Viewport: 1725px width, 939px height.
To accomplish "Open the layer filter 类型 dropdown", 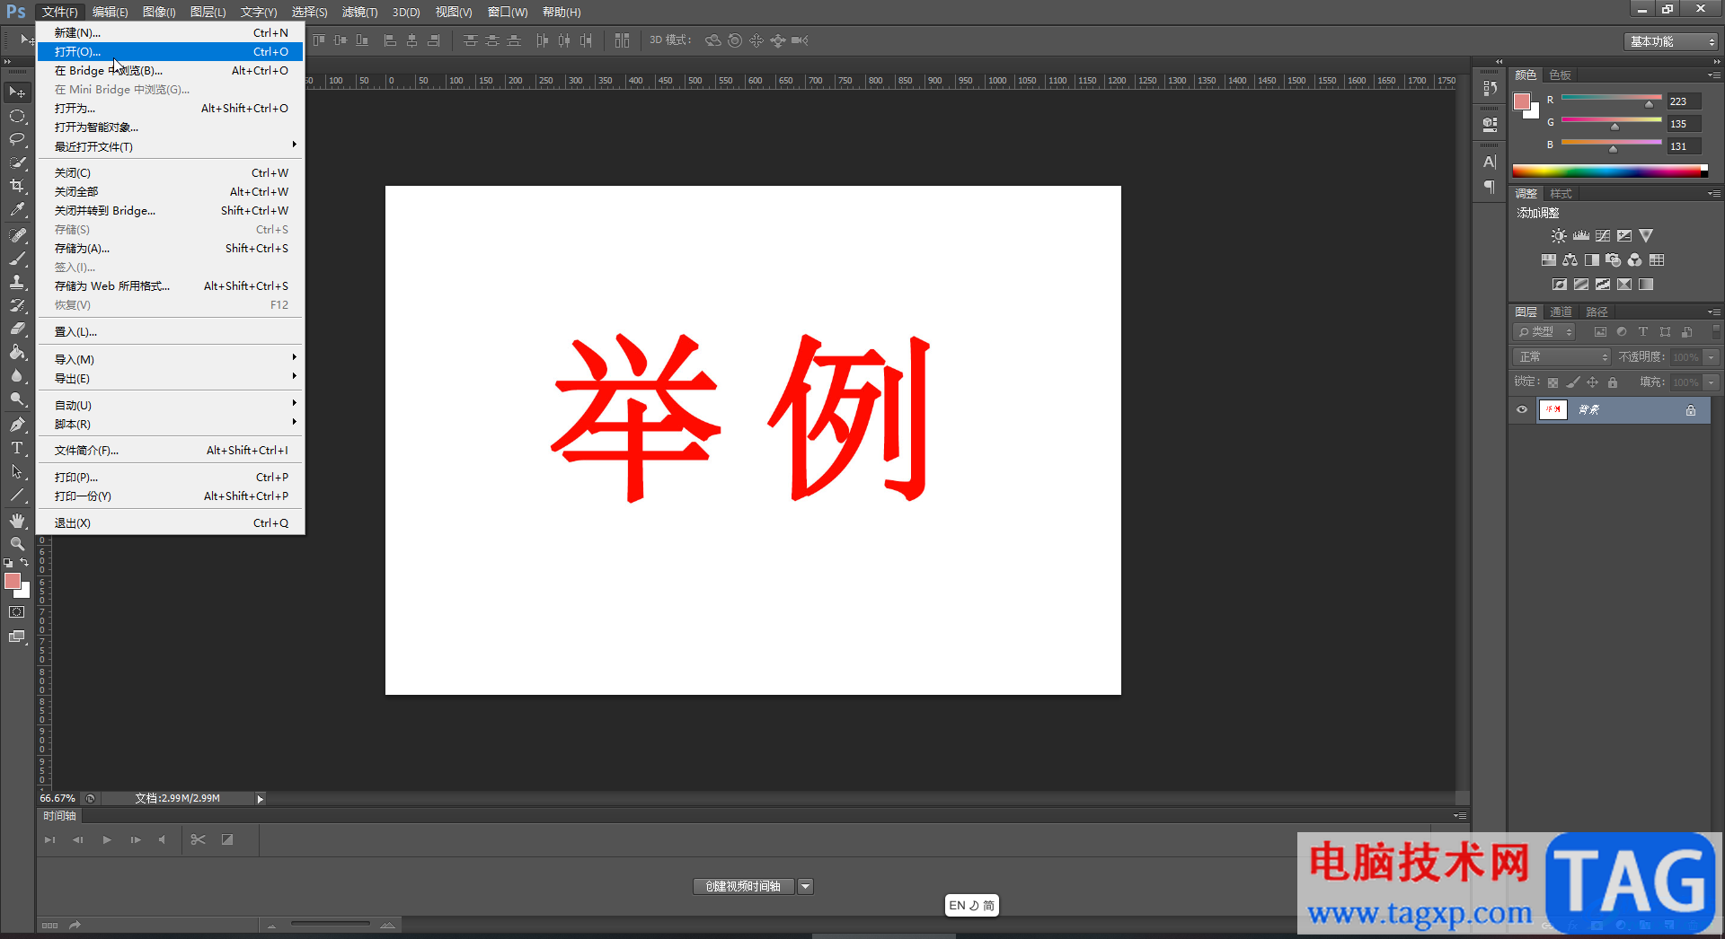I will tap(1545, 332).
